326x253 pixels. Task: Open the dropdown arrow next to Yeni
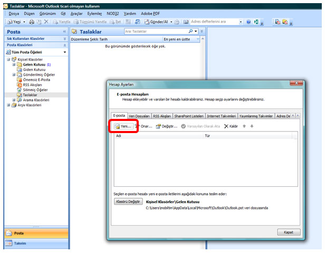pyautogui.click(x=24, y=22)
